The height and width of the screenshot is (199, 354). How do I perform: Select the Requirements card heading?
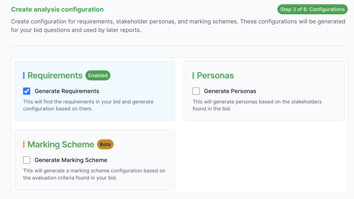[55, 76]
